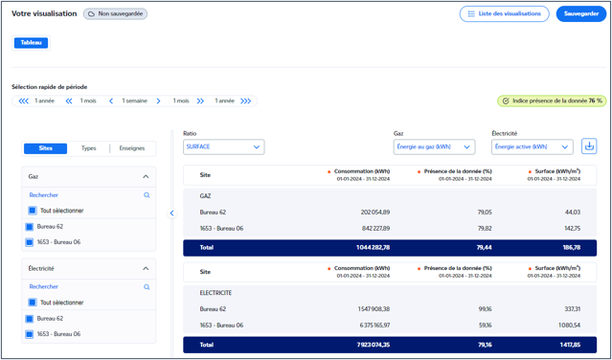Viewport: 612px width, 360px height.
Task: Click the Sauvegarder button
Action: point(581,13)
